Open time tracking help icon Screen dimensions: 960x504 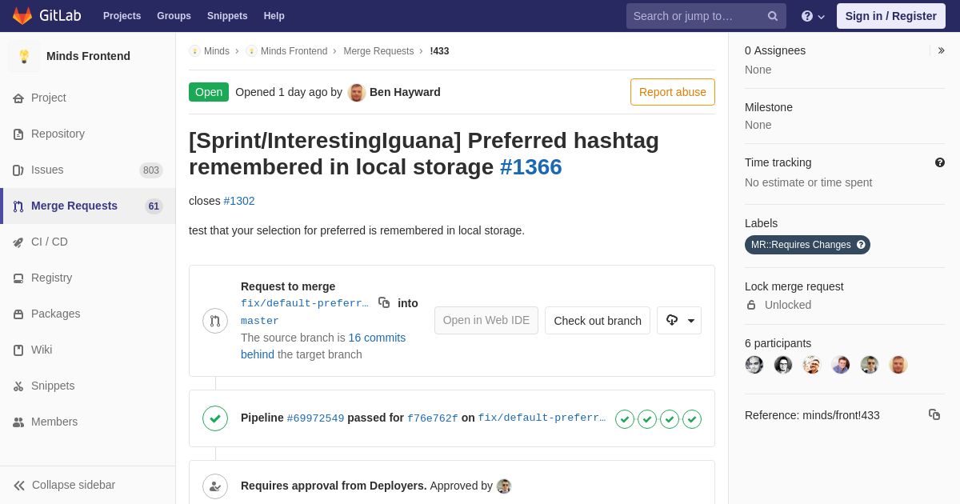939,162
